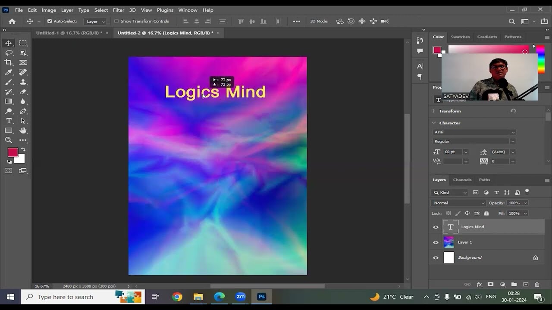This screenshot has height=310, width=552.
Task: Delete the selected layer with trash icon
Action: coord(537,285)
